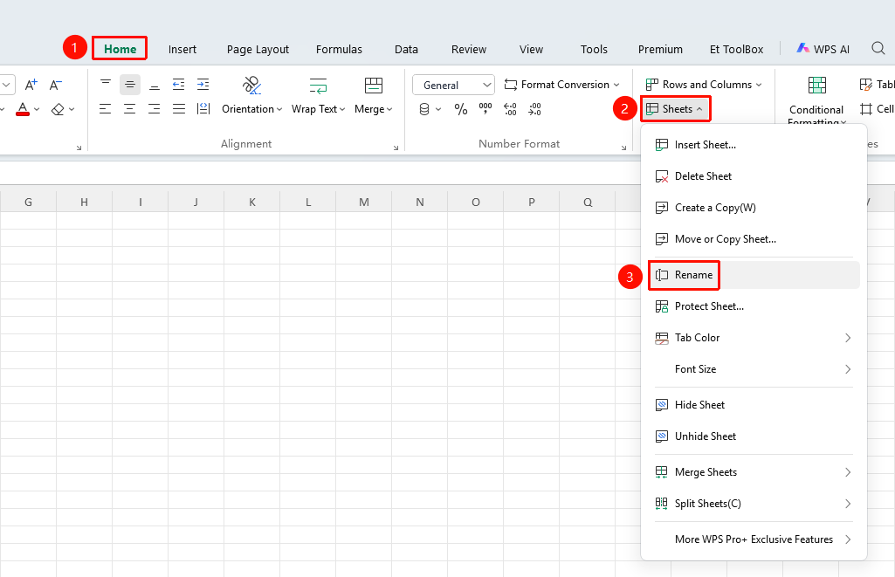Select Hide Sheet menu option
This screenshot has width=895, height=577.
click(754, 405)
